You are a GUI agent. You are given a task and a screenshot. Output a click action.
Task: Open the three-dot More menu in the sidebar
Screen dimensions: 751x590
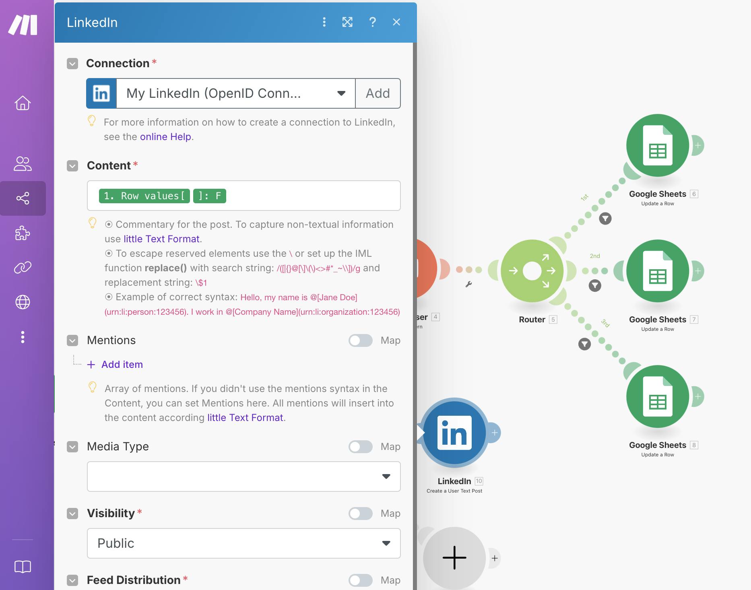tap(23, 337)
